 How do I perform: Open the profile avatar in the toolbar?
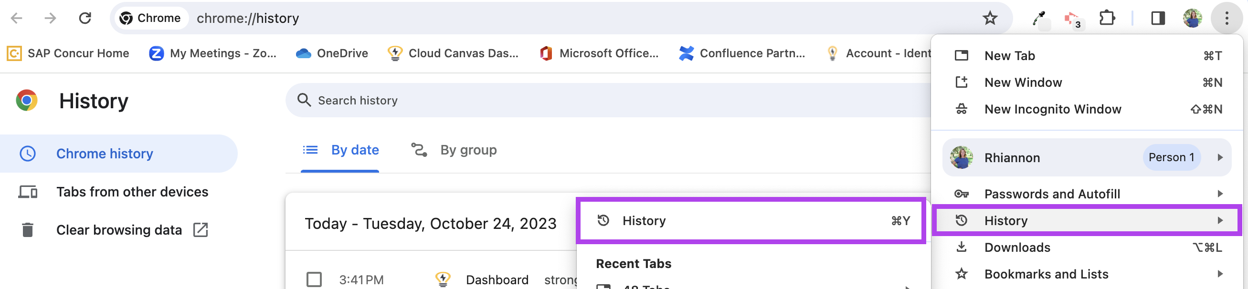pyautogui.click(x=1192, y=19)
